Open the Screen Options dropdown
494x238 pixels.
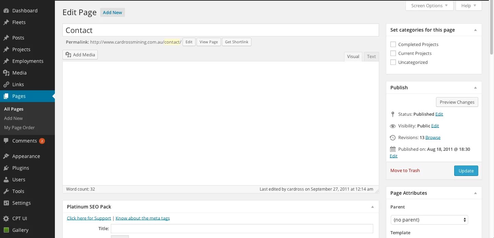tap(430, 5)
